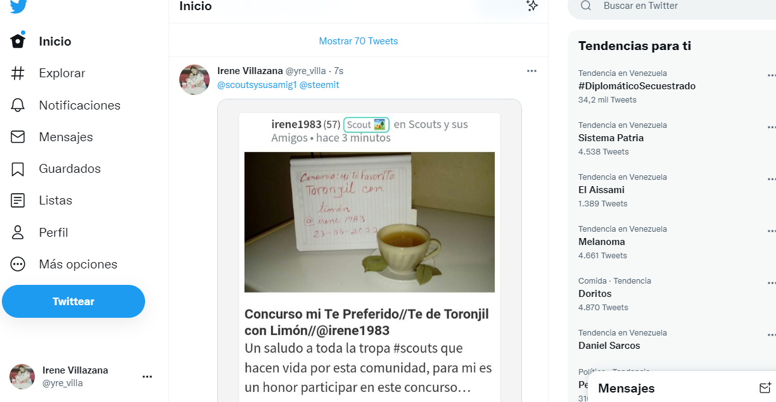The height and width of the screenshot is (402, 776).
Task: Open options for Doritos trend
Action: click(771, 283)
